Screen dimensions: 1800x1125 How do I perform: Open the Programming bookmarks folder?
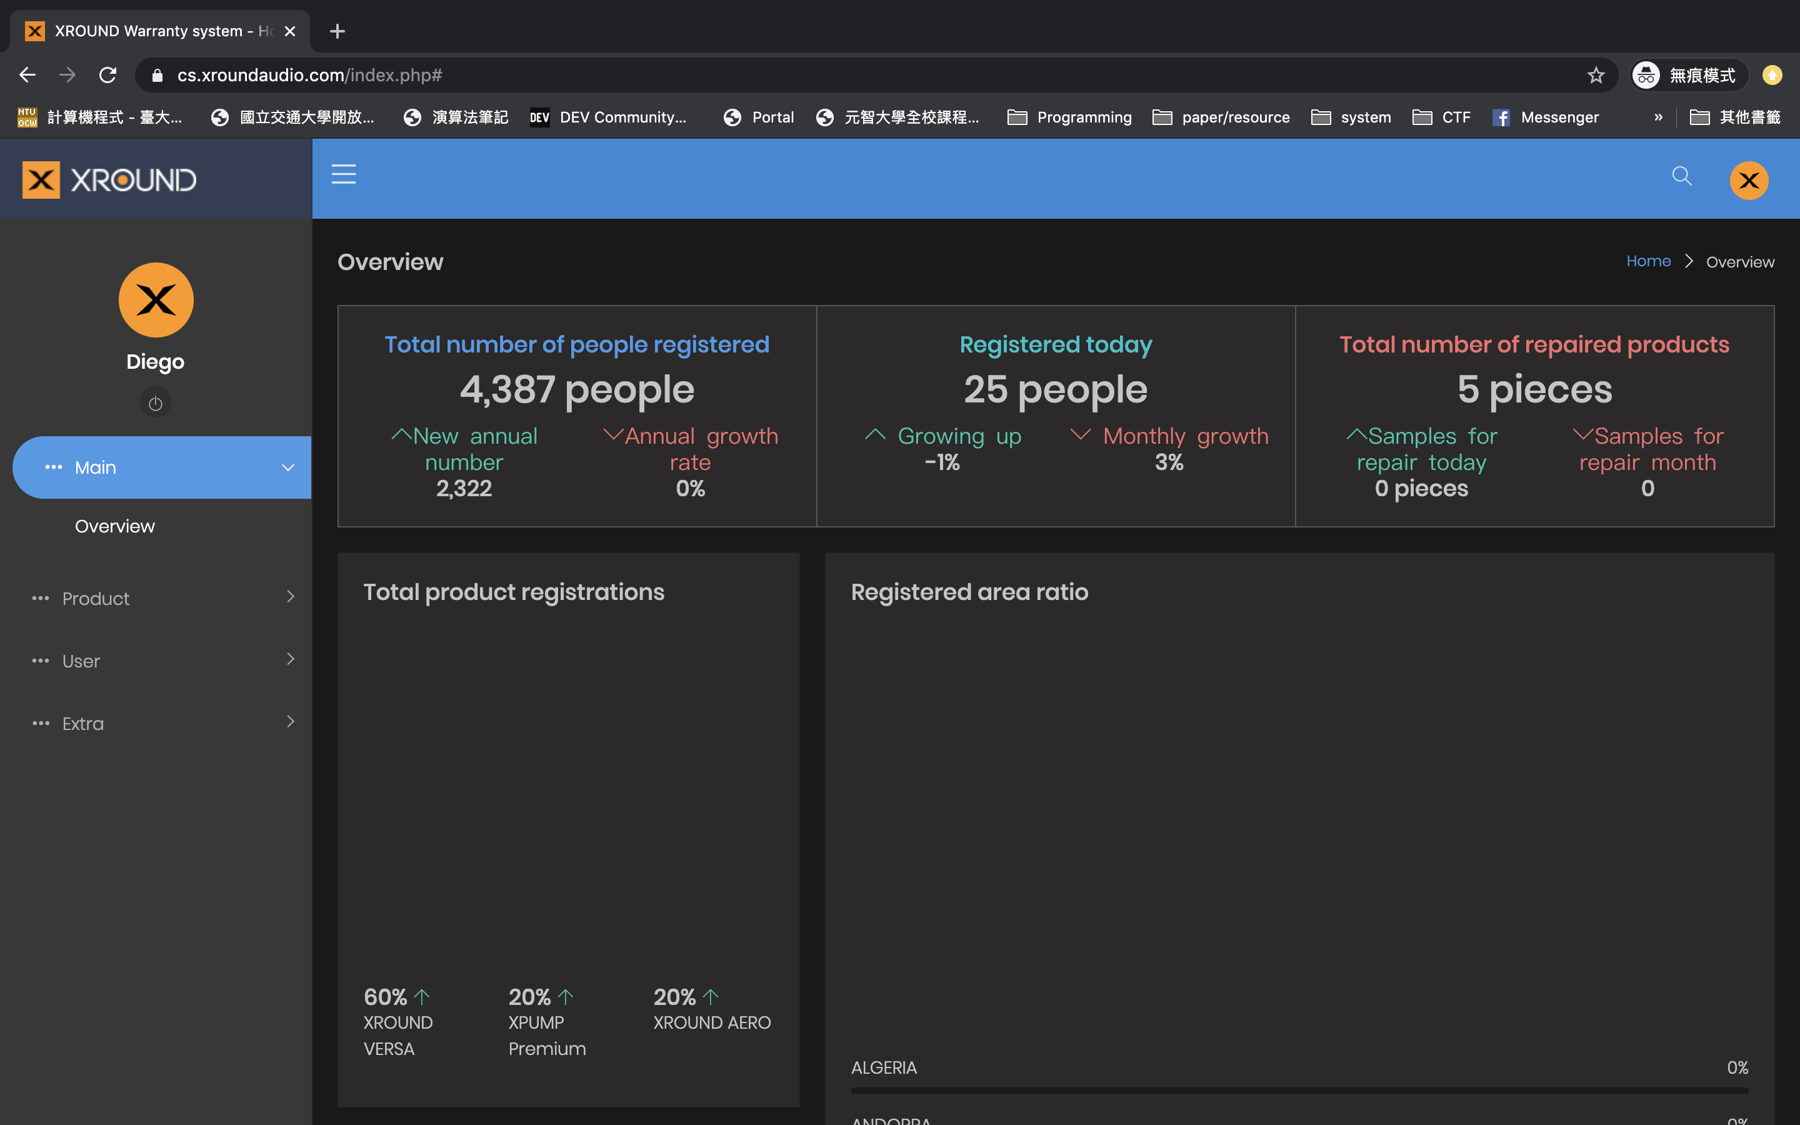[1069, 117]
